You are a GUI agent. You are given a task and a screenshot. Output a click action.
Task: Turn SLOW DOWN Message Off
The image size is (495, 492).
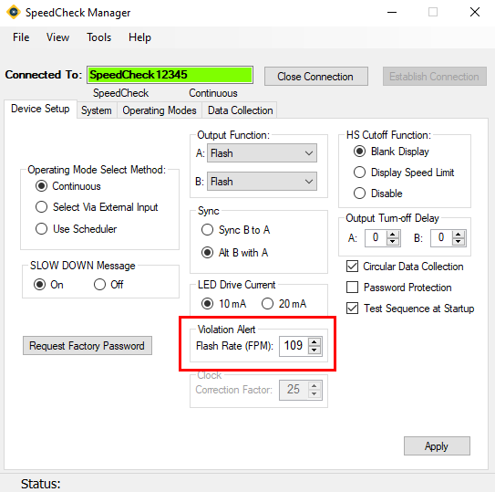click(x=108, y=284)
